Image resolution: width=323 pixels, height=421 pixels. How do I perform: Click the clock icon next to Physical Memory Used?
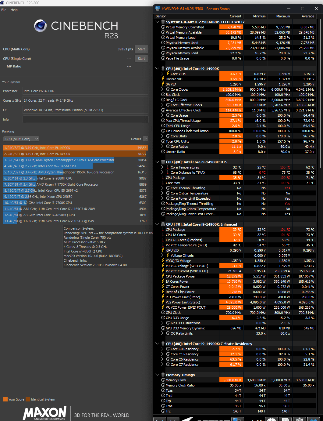click(163, 43)
